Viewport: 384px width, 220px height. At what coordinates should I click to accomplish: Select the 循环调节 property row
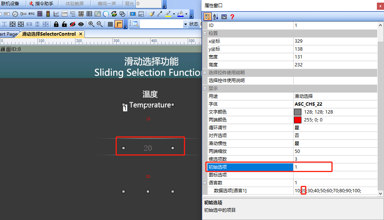292,127
